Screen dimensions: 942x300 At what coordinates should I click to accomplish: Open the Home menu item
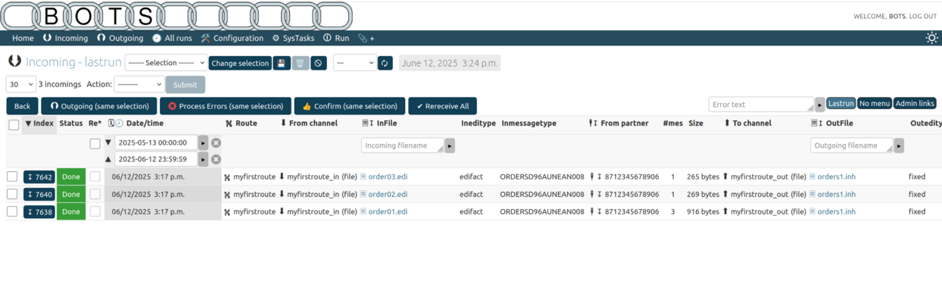tap(23, 38)
